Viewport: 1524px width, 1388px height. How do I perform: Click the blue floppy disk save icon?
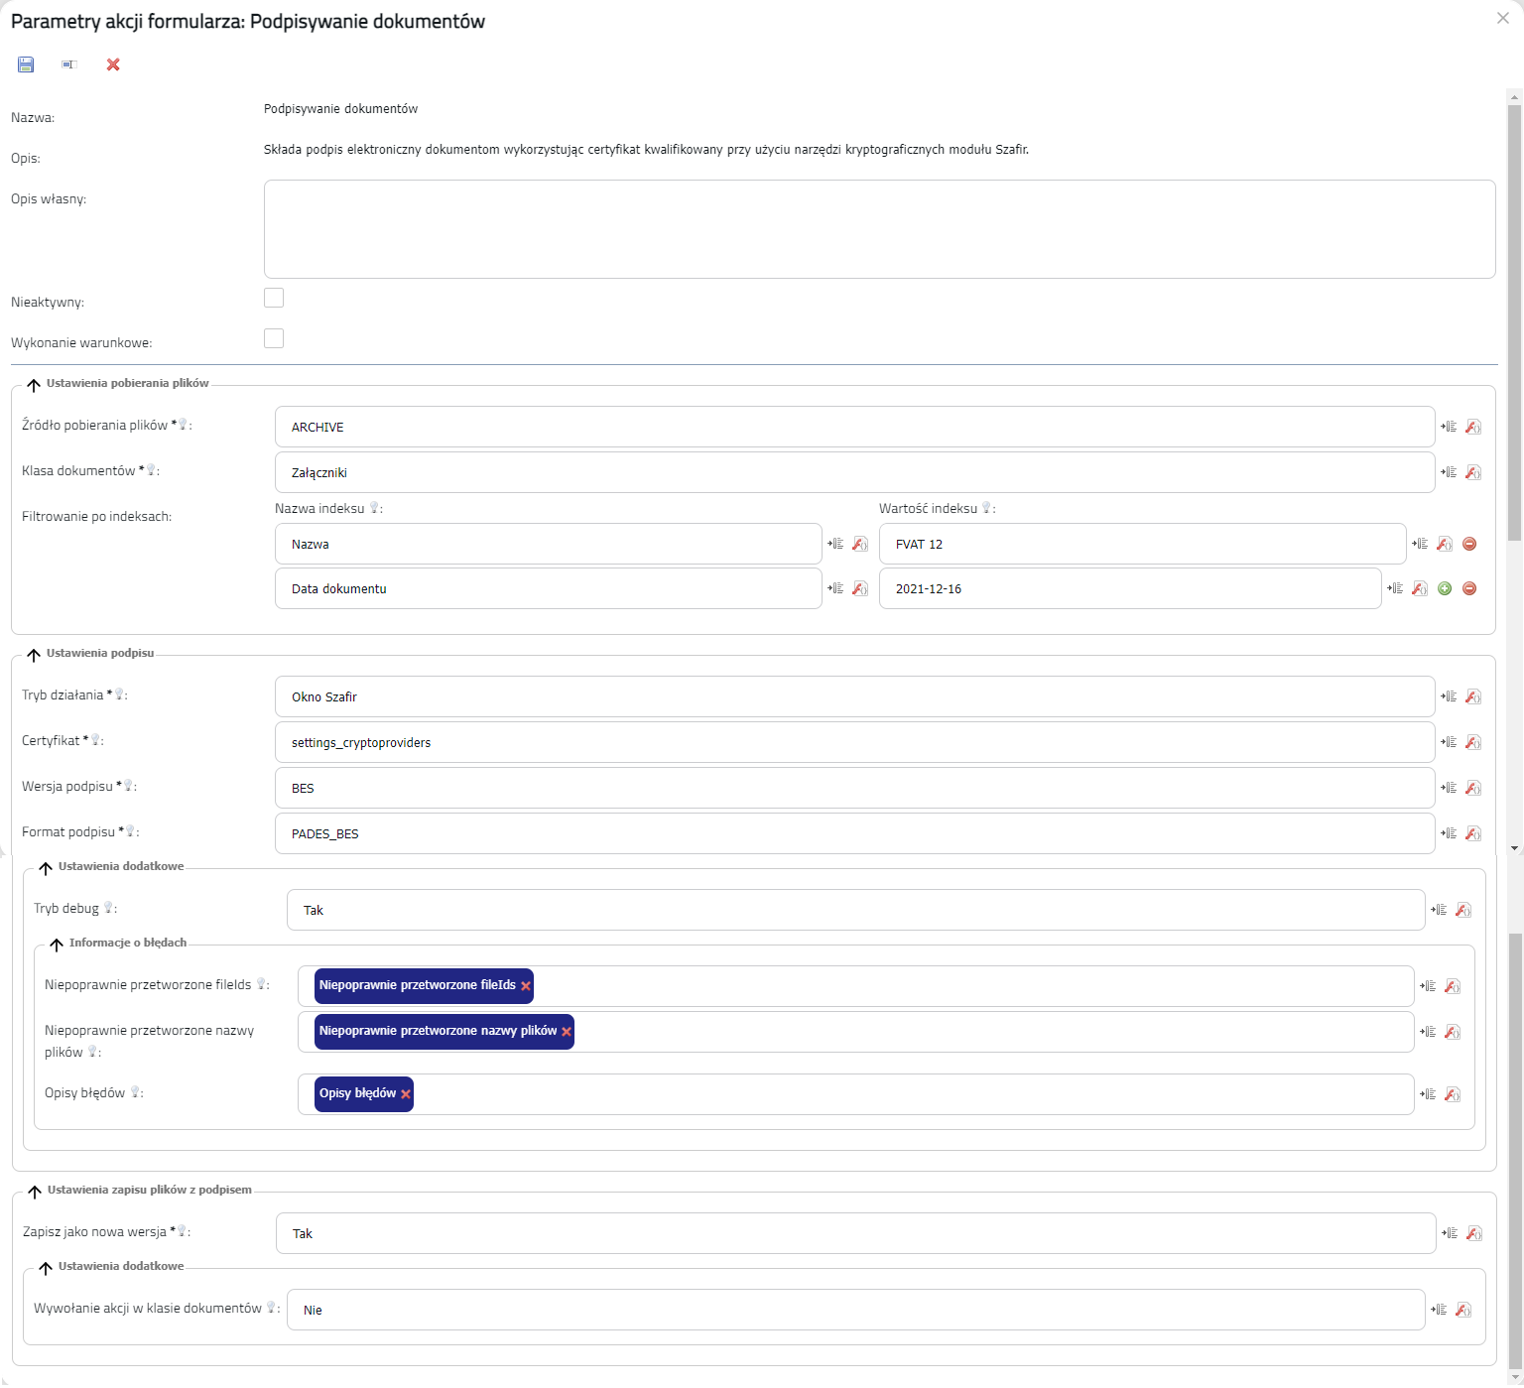tap(26, 64)
